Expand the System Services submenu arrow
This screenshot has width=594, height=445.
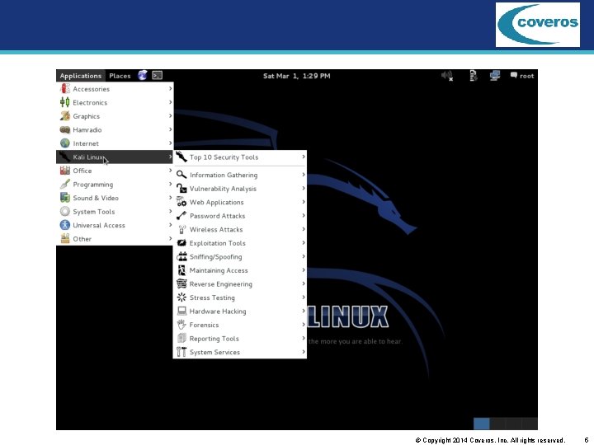click(304, 352)
